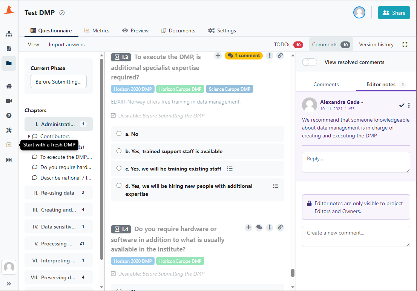Click the Reply text field
The width and height of the screenshot is (417, 291).
(356, 162)
